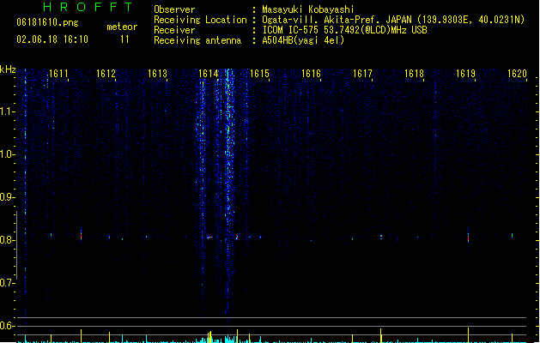This screenshot has width=540, height=343.
Task: Click the 0.7 kHz frequency label
Action: [7, 283]
